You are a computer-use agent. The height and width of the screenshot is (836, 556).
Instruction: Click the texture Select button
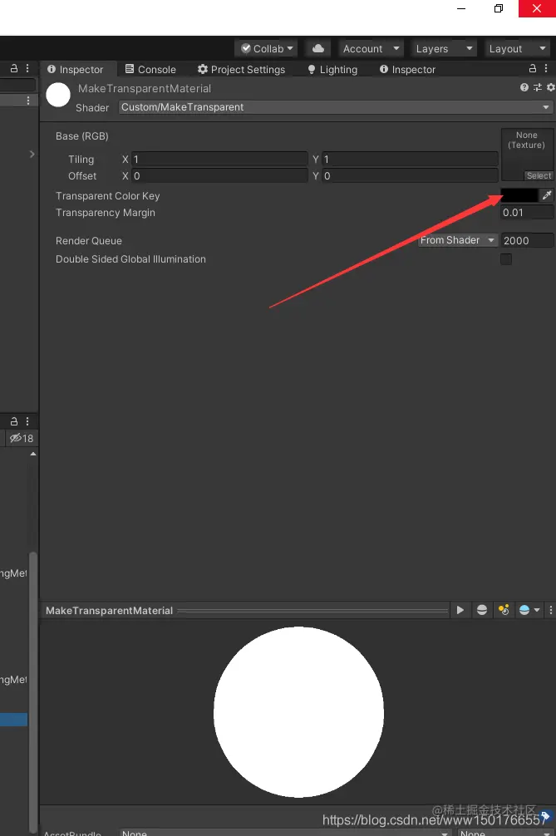point(539,176)
